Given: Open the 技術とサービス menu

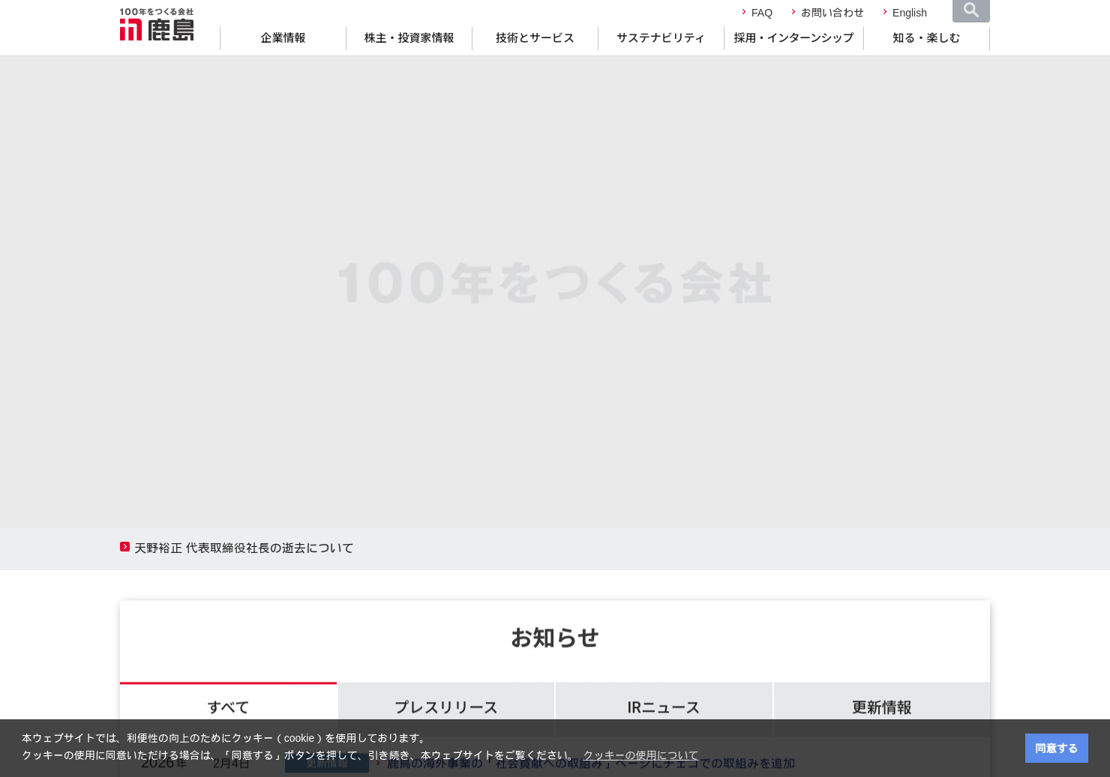Looking at the screenshot, I should click(x=535, y=38).
